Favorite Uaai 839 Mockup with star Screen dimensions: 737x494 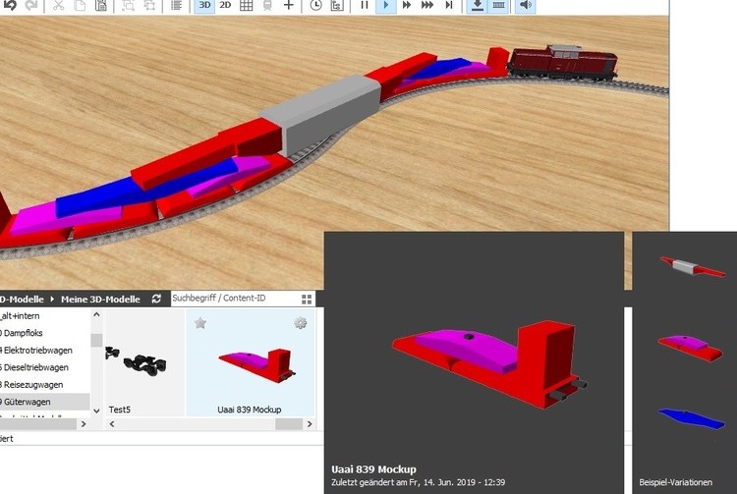click(200, 323)
